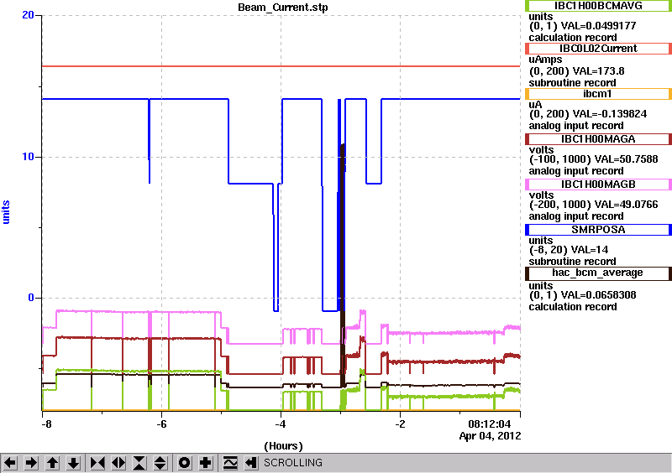
Task: Click the uA unit label under ibcm1
Action: pyautogui.click(x=535, y=105)
